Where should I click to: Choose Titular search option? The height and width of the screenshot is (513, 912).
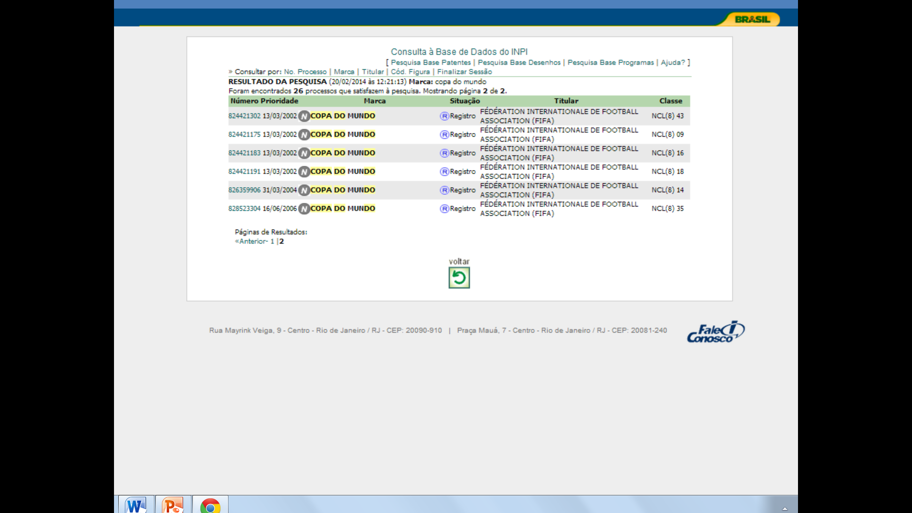pos(372,72)
